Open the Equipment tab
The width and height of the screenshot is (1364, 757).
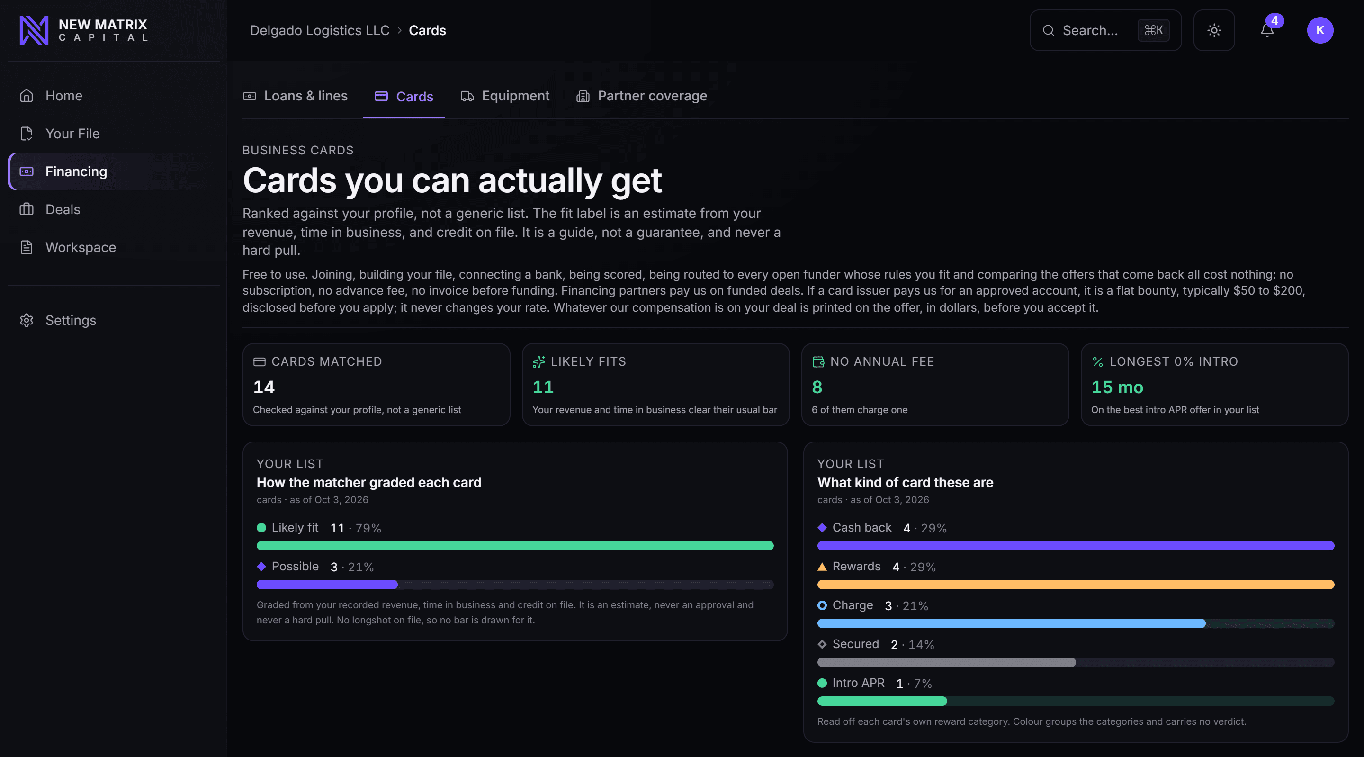pyautogui.click(x=504, y=96)
